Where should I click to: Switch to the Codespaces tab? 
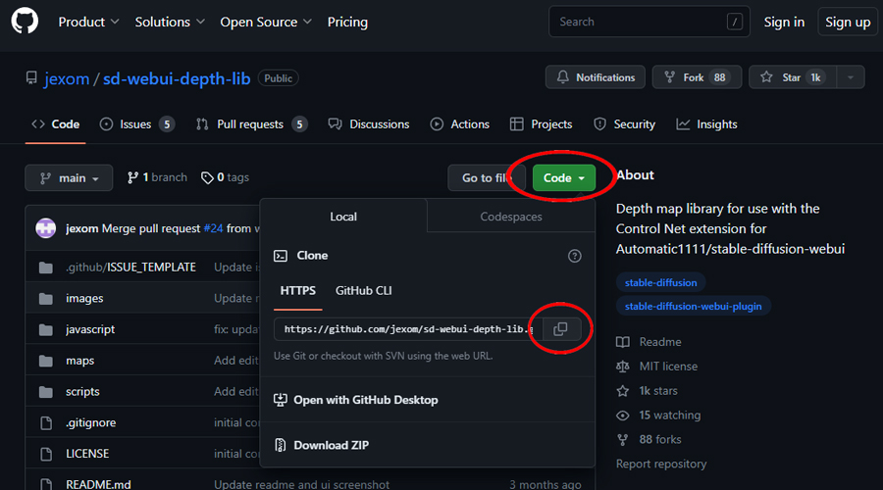click(x=511, y=217)
